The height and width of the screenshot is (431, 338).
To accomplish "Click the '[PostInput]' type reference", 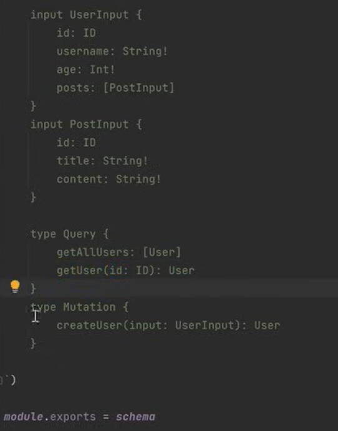I will tap(138, 88).
